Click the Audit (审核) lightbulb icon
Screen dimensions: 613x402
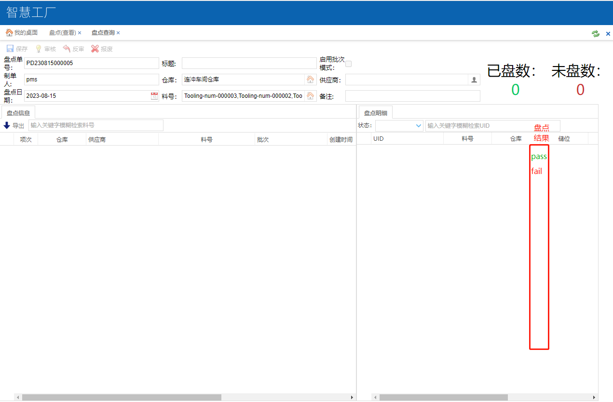(39, 49)
